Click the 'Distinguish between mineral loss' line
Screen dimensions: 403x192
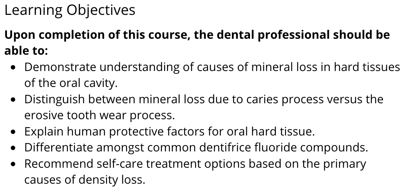204,99
